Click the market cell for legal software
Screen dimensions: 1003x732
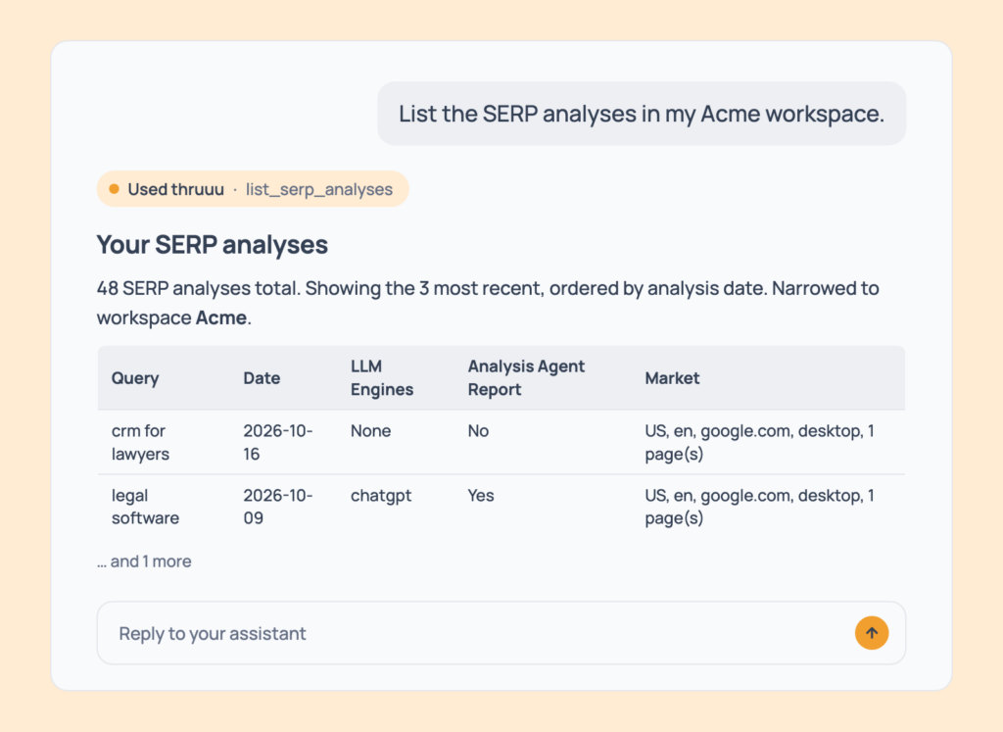tap(759, 507)
